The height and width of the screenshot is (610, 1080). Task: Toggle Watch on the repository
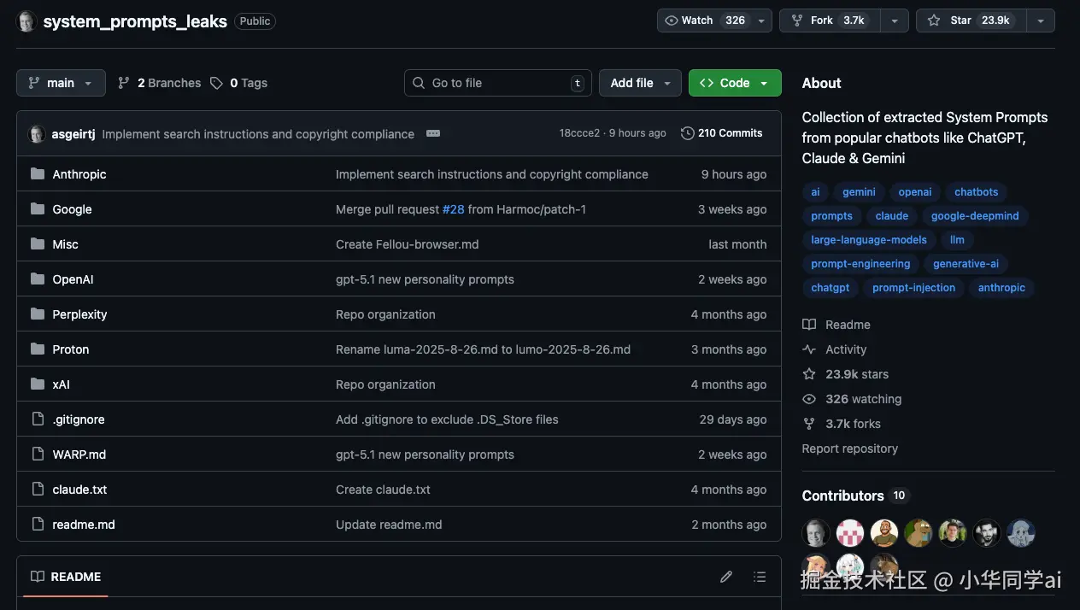coord(702,21)
